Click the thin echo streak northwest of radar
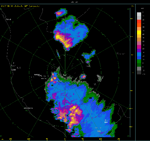Screen dimensions: 150x141 tap(58, 54)
